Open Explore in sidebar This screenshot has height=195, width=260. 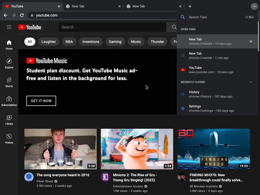pos(9,63)
